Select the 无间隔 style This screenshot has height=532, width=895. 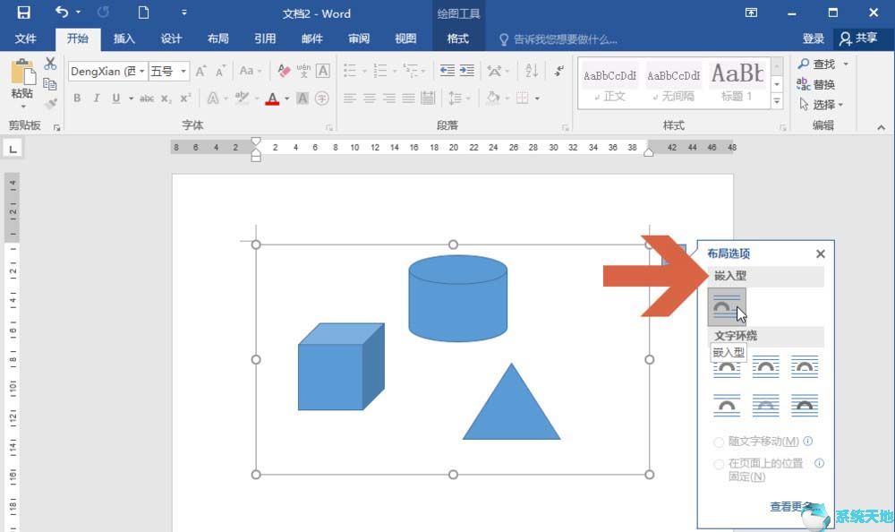(674, 83)
